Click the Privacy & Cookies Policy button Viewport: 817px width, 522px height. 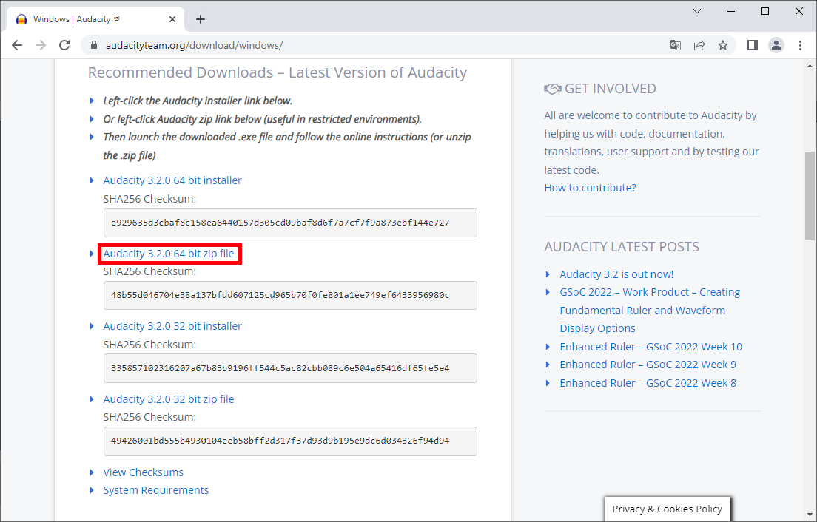coord(666,509)
